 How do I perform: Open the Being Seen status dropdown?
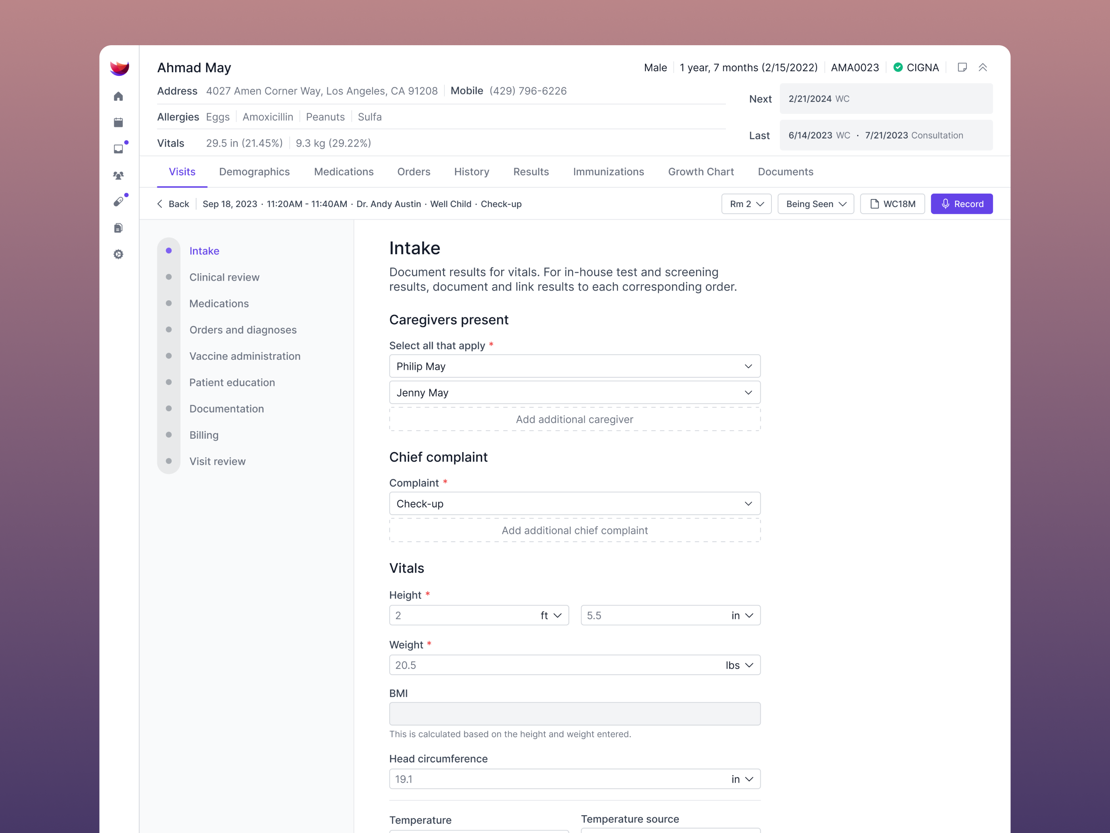point(815,204)
